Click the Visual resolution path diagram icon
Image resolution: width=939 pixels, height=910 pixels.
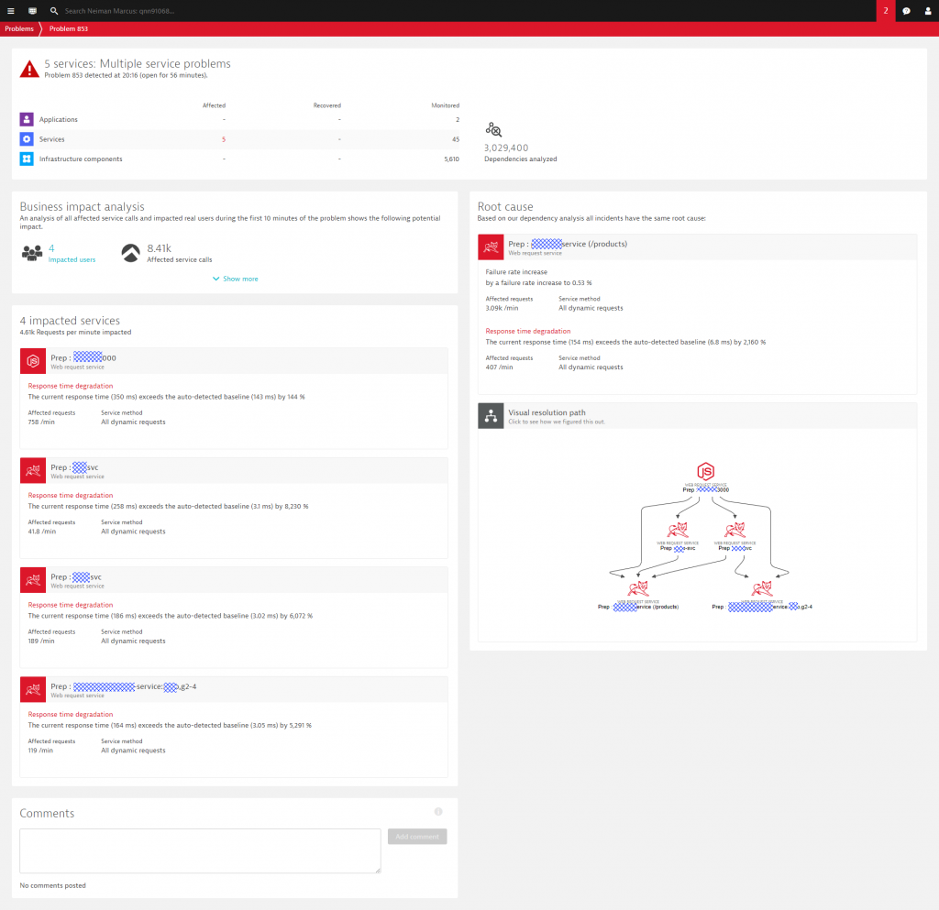tap(491, 415)
